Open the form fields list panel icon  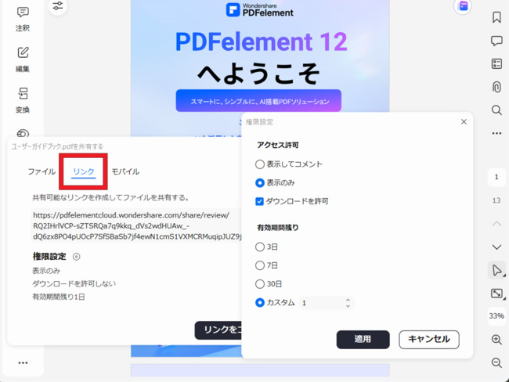[x=496, y=63]
